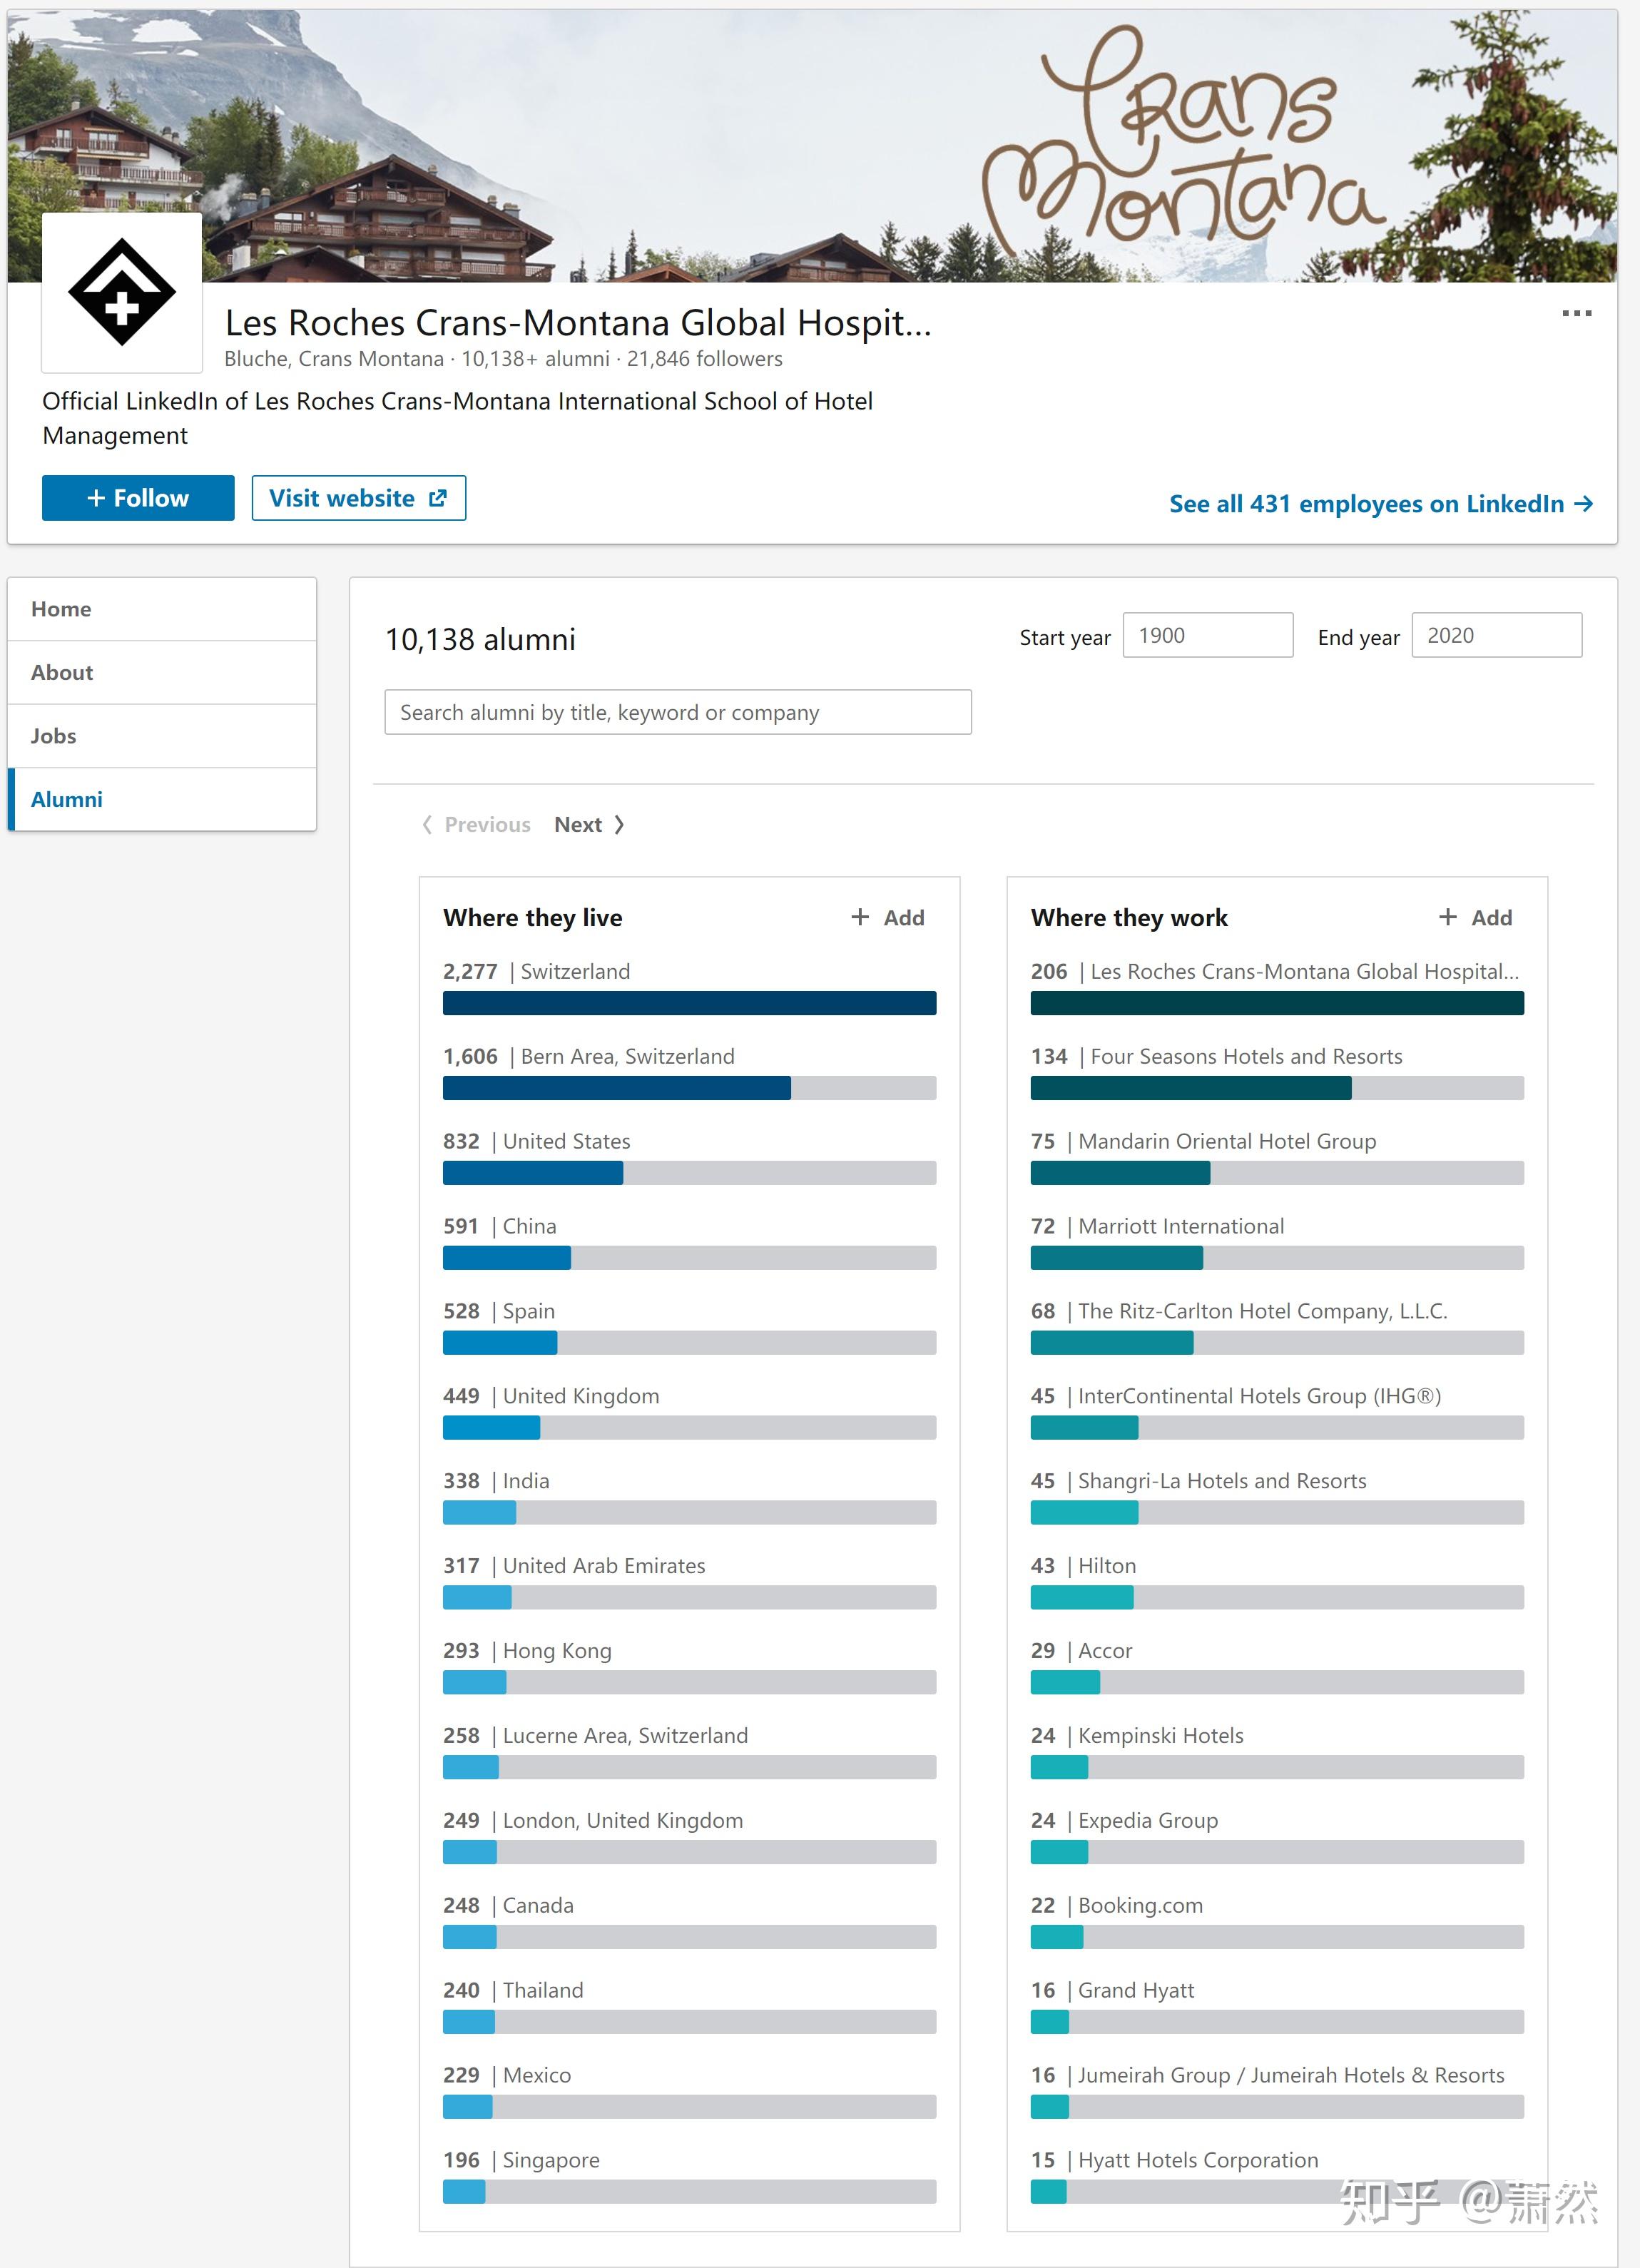Click the Previous chevron arrow
This screenshot has width=1640, height=2268.
pyautogui.click(x=427, y=825)
